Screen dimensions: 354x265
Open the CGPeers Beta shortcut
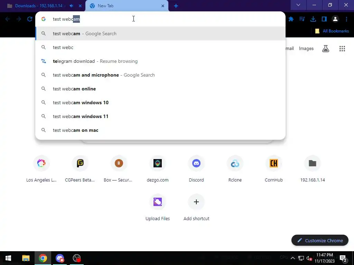(x=80, y=168)
